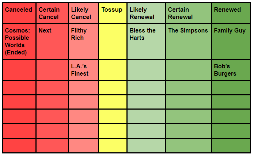
Task: Click The Simpsons cell
Action: tap(188, 42)
